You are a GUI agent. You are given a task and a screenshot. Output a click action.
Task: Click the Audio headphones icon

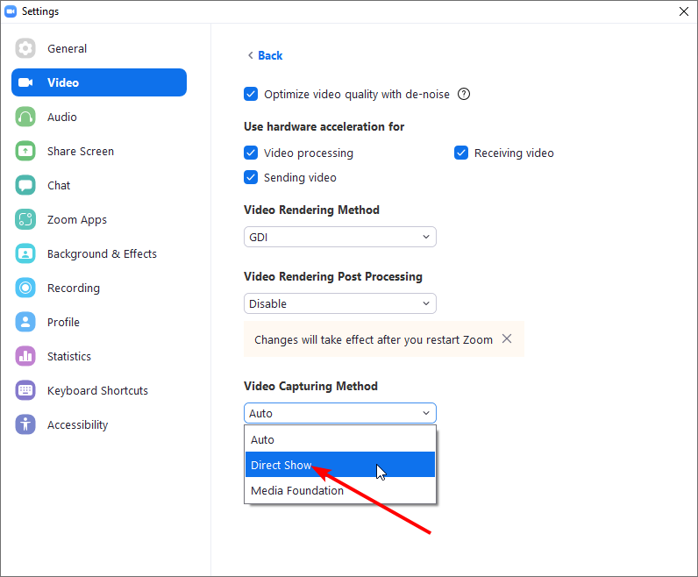tap(25, 117)
